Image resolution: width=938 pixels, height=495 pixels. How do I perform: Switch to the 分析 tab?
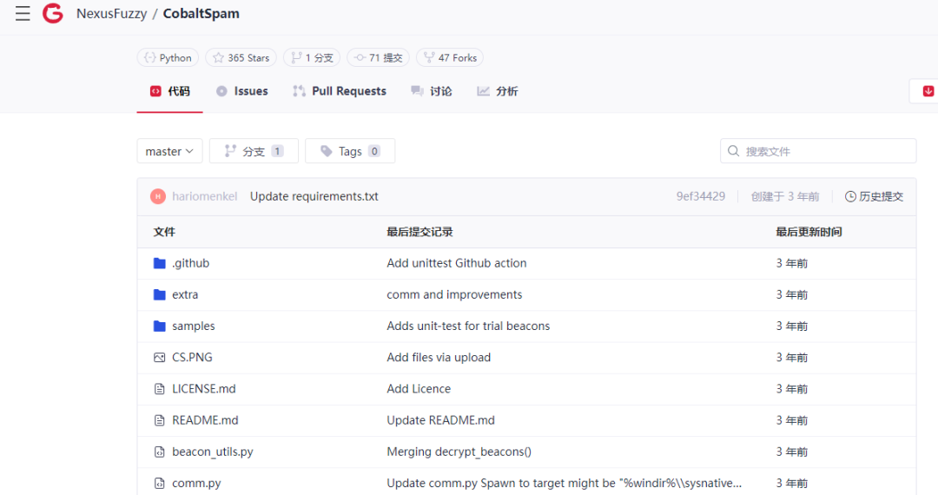[x=497, y=91]
